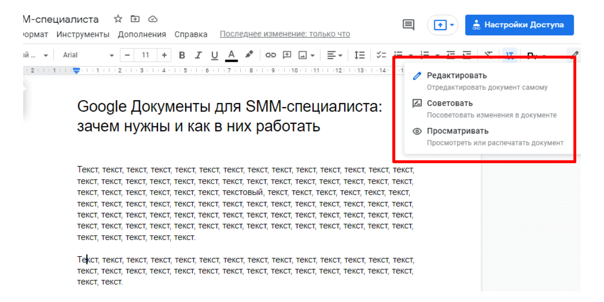The image size is (604, 302).
Task: Click the Настройки Доступа button
Action: tap(519, 25)
